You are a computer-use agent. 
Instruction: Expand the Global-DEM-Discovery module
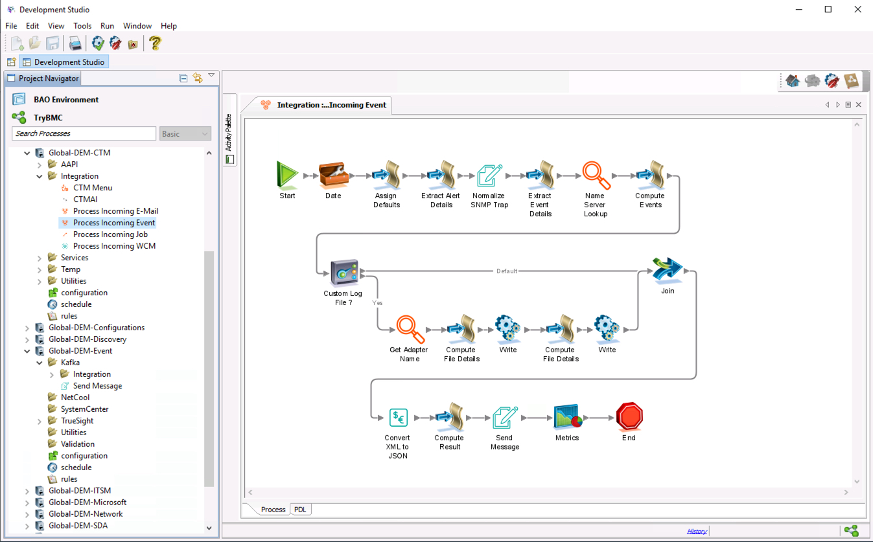27,340
